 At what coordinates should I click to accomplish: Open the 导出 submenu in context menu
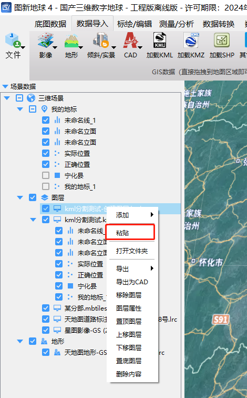132,269
